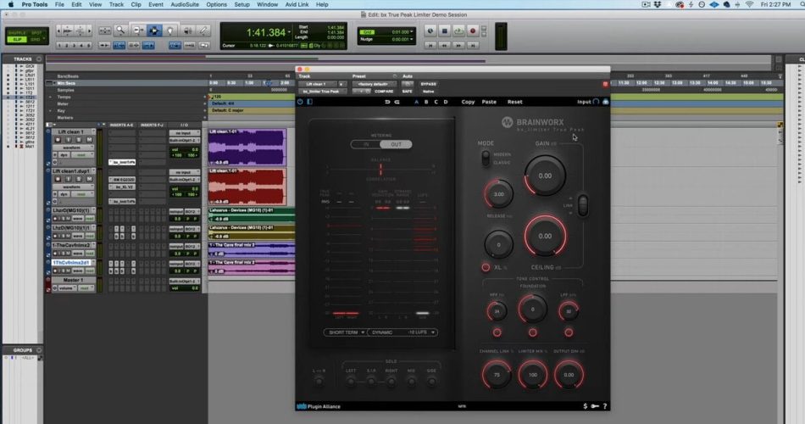805x424 pixels.
Task: Open the Avid Link menu
Action: [x=297, y=4]
